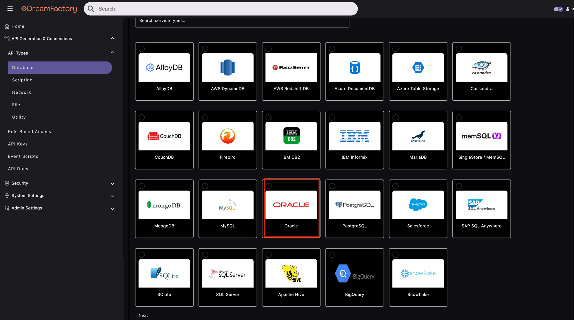Choose the Snowflake logo tile
574x320 pixels.
tap(418, 273)
